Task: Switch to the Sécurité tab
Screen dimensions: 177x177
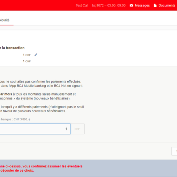Action: pos(5,20)
